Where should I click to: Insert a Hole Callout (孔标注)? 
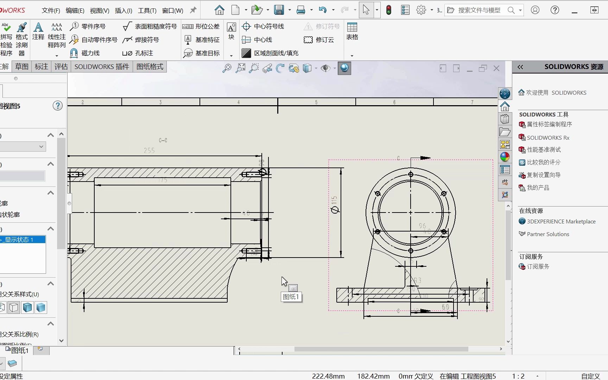point(138,53)
